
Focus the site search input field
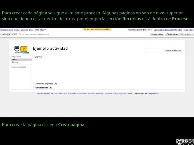155,50
